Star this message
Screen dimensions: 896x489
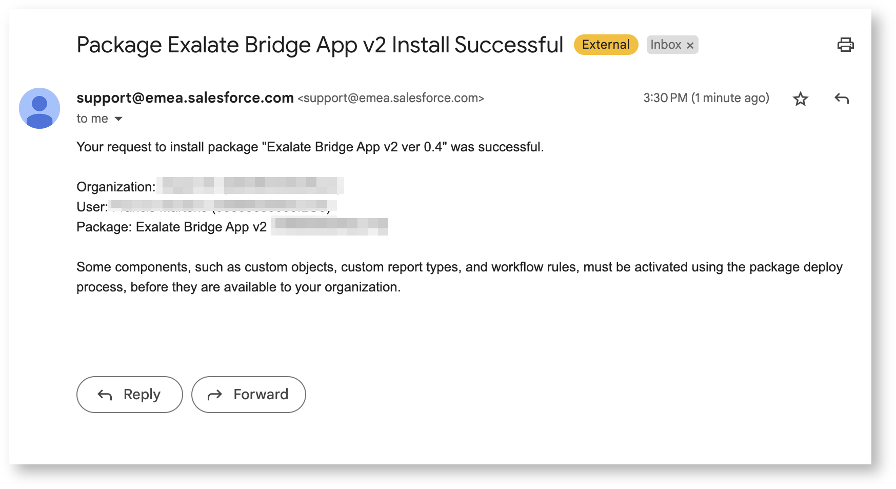800,99
